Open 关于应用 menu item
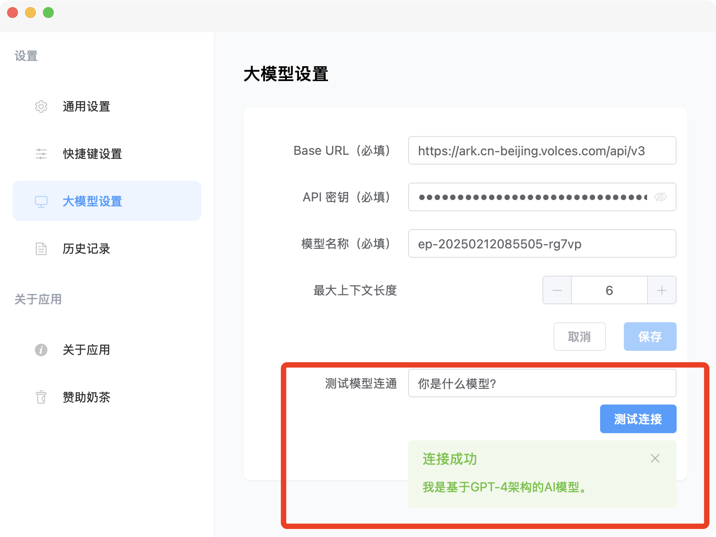This screenshot has height=537, width=716. pyautogui.click(x=107, y=350)
